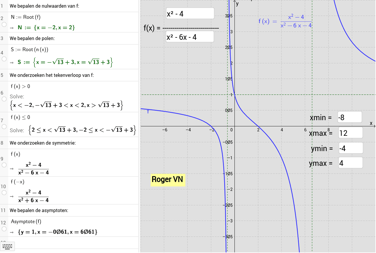Screen dimensions: 376x253
Task: Toggle the marble for row 7 f(x) ≤ 0
Action: pos(4,126)
